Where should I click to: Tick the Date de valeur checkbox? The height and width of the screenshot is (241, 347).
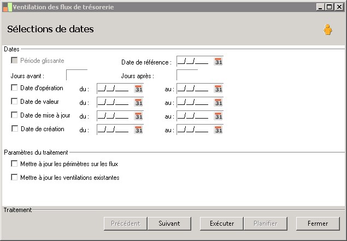coord(14,102)
